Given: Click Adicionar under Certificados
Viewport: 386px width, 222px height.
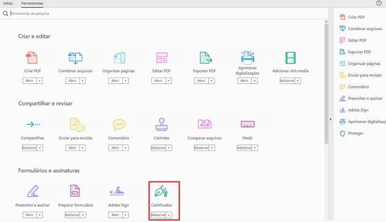Looking at the screenshot, I should [x=158, y=215].
